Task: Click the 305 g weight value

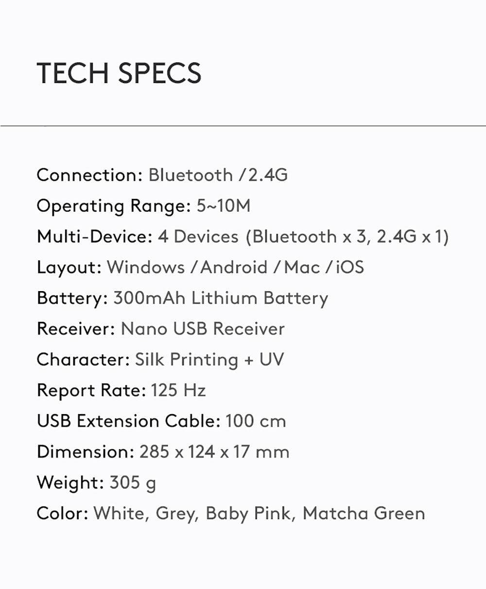Action: (x=133, y=483)
